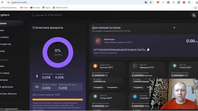This screenshot has width=198, height=111.
Task: Open the site information icon in the address bar
Action: 8,2
